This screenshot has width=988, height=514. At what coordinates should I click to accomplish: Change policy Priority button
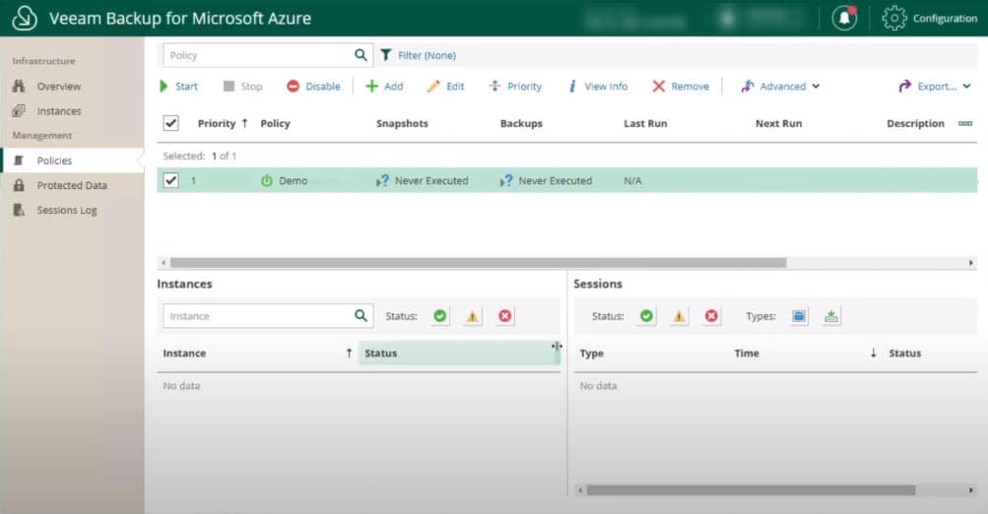click(515, 87)
